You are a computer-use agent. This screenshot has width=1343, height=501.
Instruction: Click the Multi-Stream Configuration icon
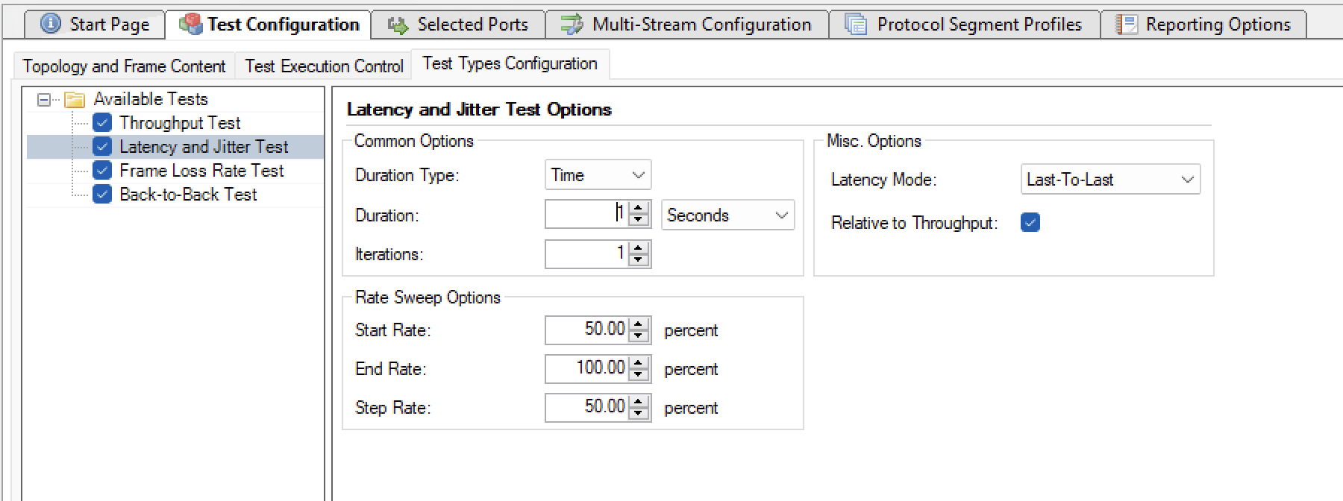point(572,25)
